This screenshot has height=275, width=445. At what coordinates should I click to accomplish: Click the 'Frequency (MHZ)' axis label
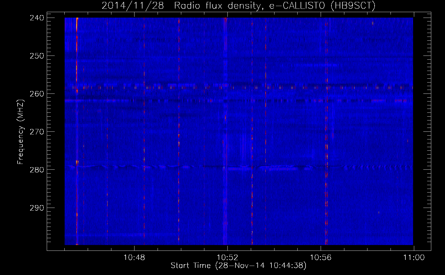(21, 132)
